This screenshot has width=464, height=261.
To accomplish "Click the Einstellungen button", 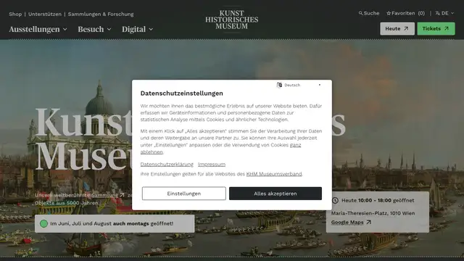I will (183, 194).
